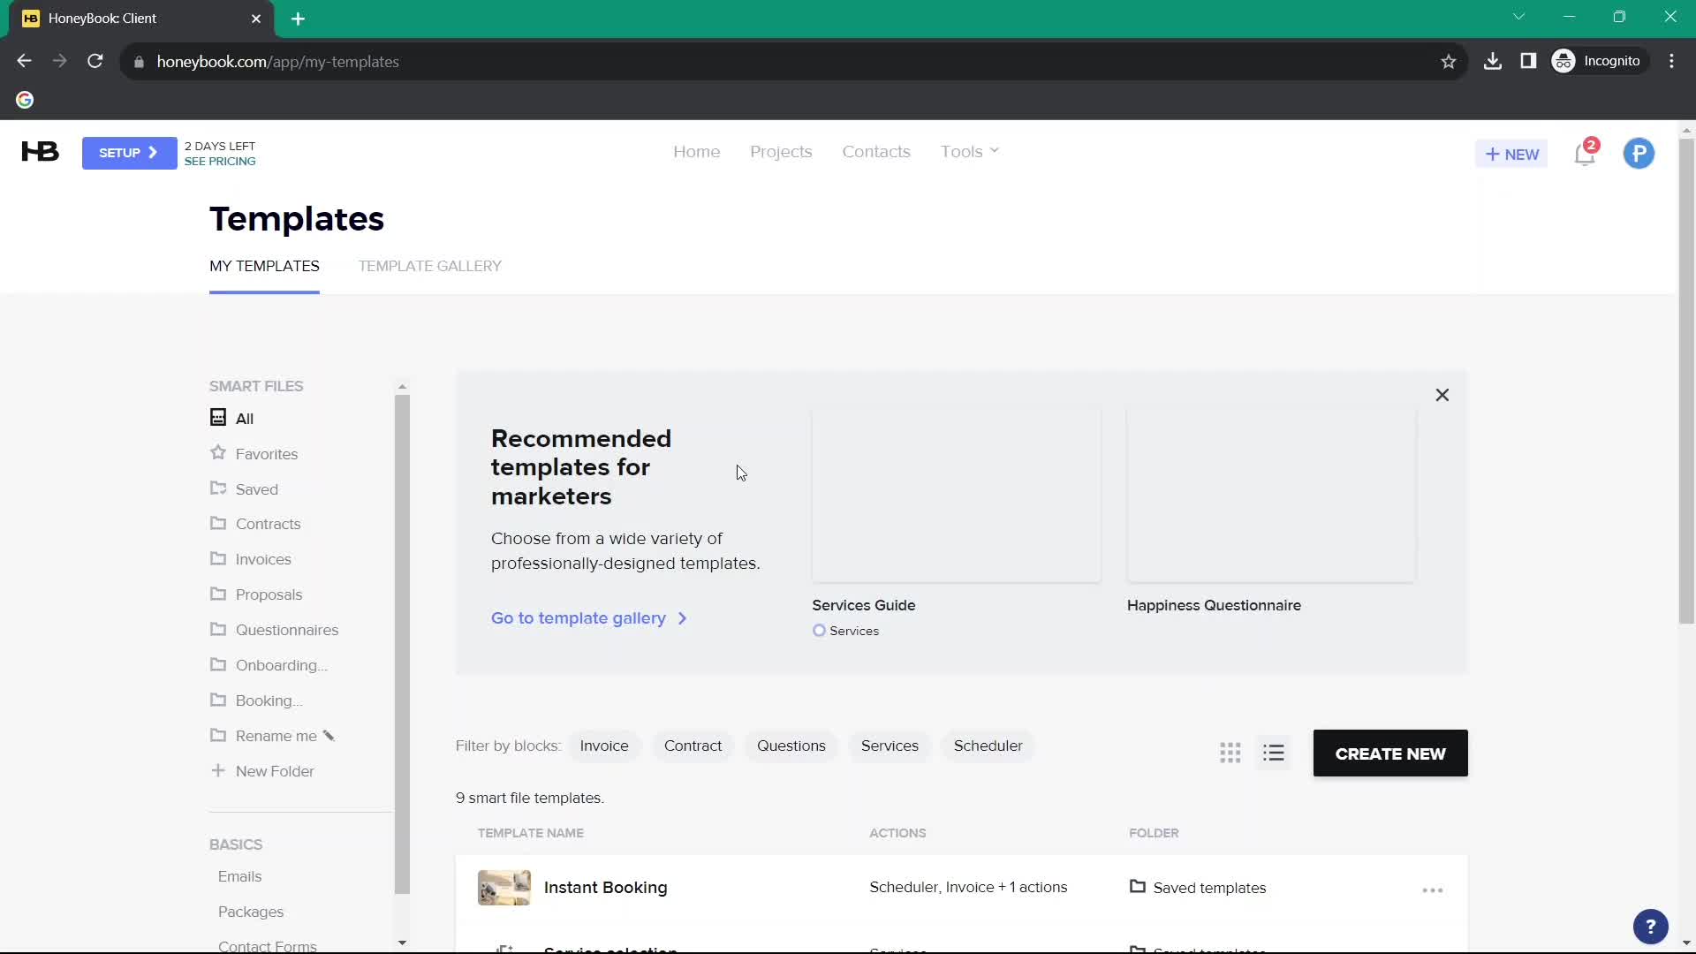Viewport: 1696px width, 954px height.
Task: Bookmark this page with the star icon
Action: (1448, 62)
